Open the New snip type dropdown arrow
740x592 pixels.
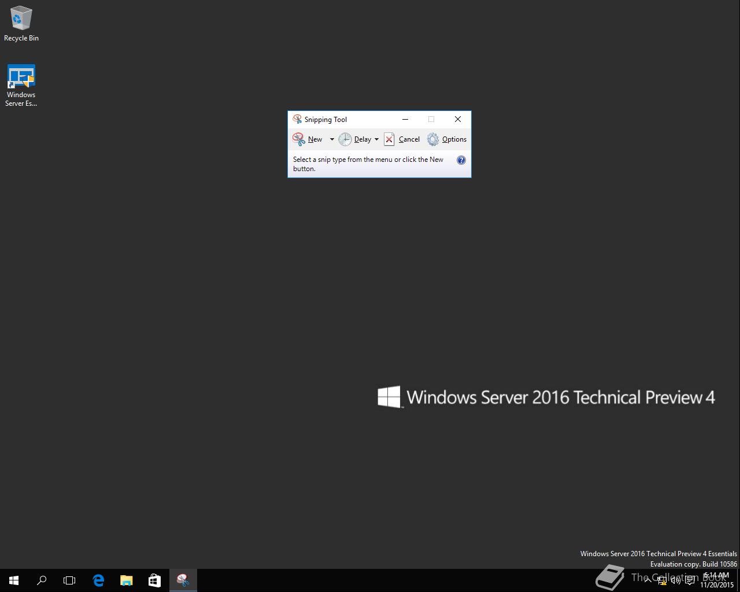tap(332, 139)
